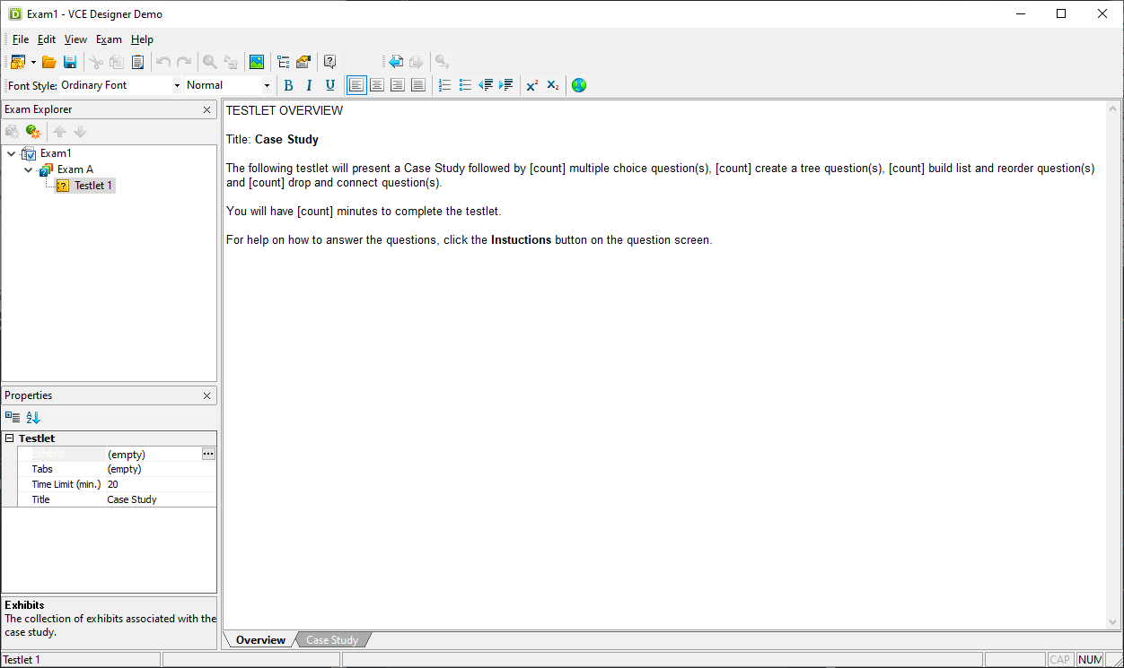Select Justify alignment
This screenshot has width=1124, height=668.
[x=417, y=85]
